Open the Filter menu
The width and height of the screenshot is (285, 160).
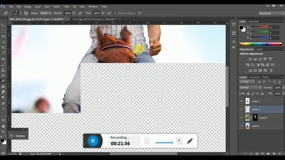(66, 7)
